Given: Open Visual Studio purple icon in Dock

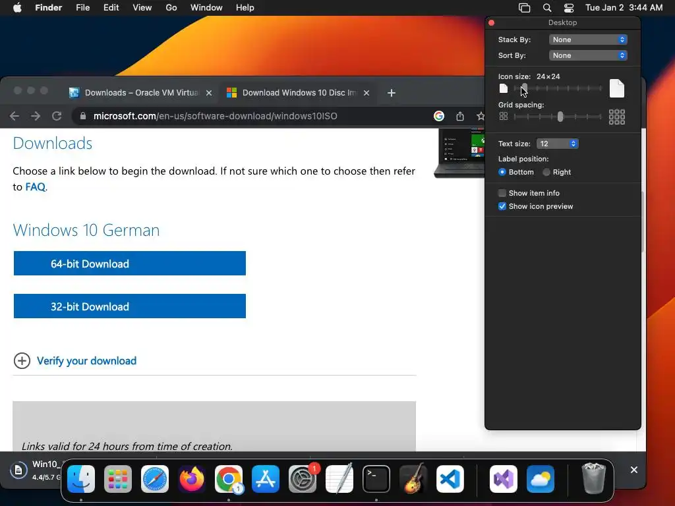Looking at the screenshot, I should [504, 479].
